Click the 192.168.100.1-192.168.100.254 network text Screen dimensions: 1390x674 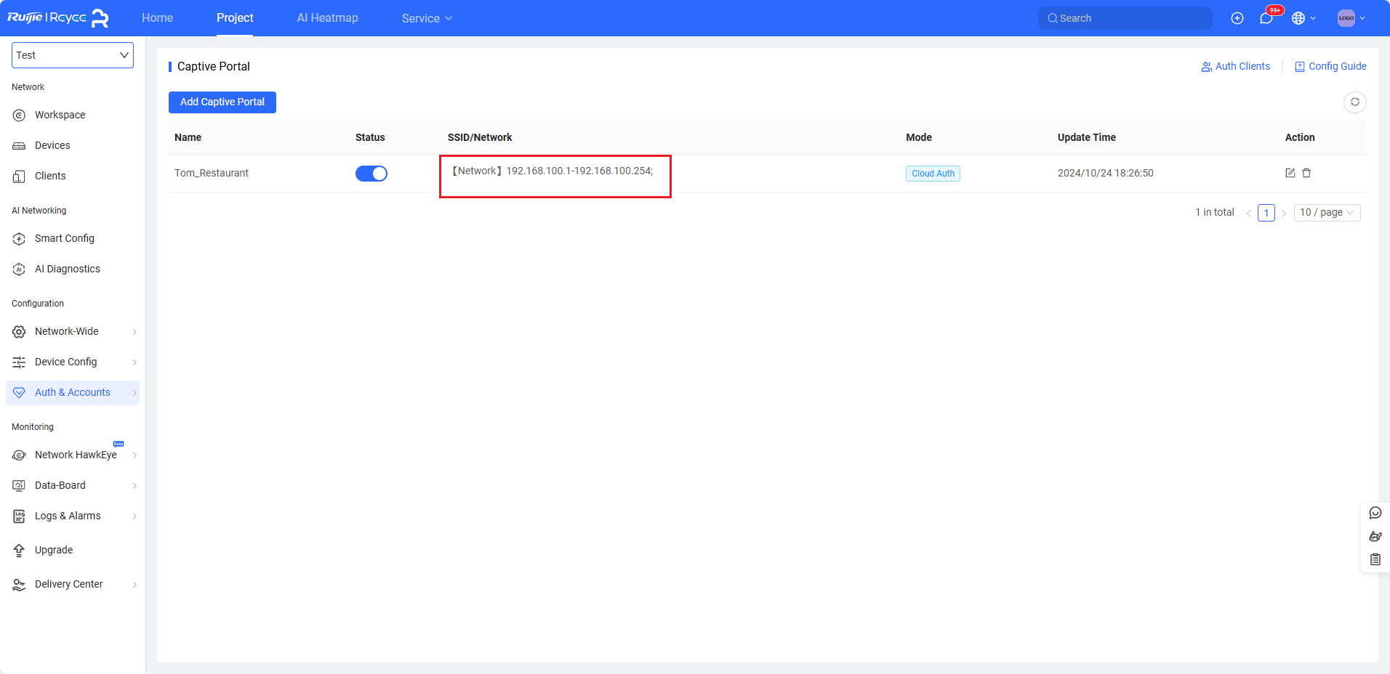579,171
